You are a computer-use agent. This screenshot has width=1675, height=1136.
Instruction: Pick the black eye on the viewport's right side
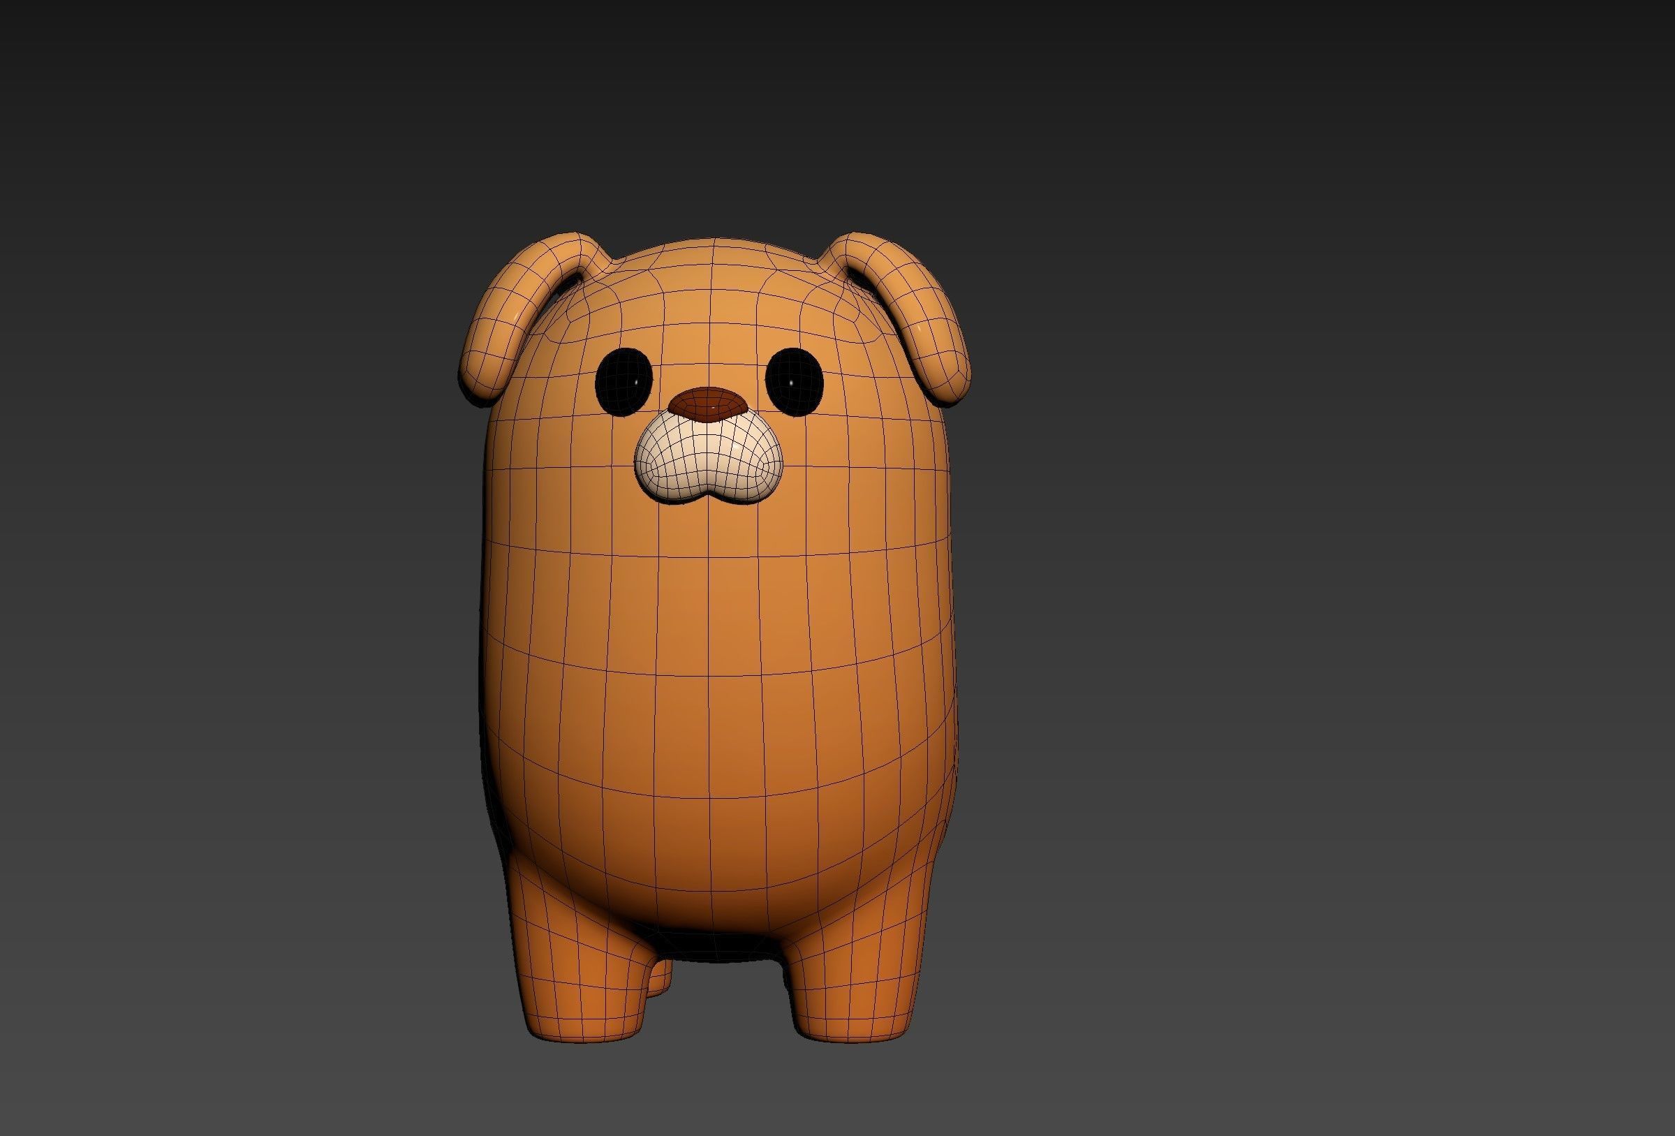(x=795, y=382)
